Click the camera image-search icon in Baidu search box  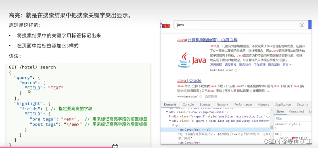302,25
